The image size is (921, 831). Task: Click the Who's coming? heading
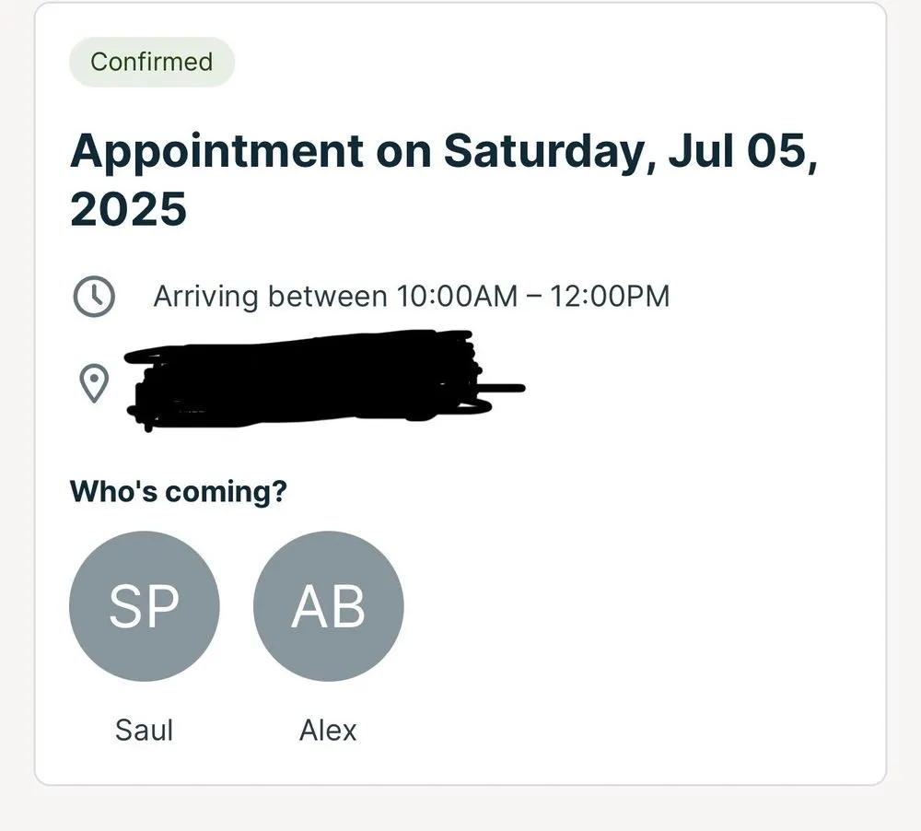point(178,492)
